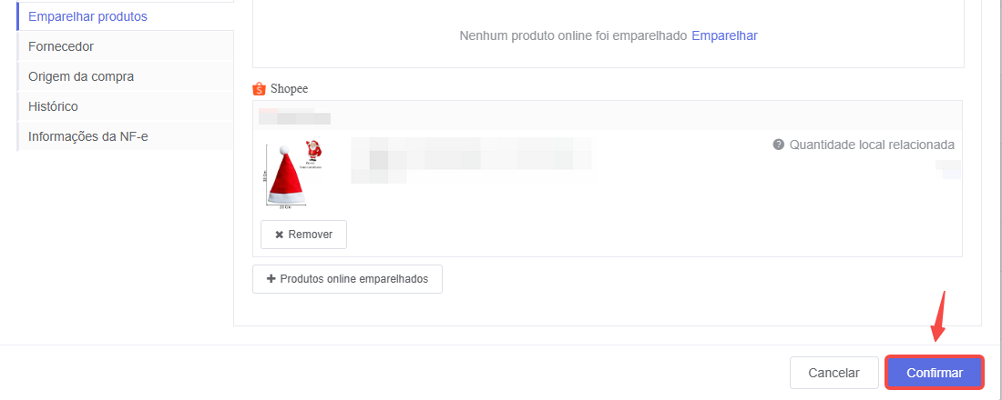Click the blurred product title text
This screenshot has height=400, width=1002.
pyautogui.click(x=471, y=160)
